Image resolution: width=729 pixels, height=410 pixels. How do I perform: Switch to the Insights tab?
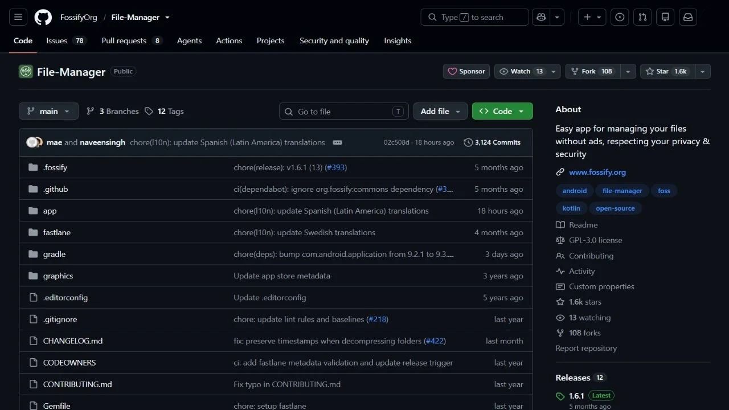click(x=398, y=40)
